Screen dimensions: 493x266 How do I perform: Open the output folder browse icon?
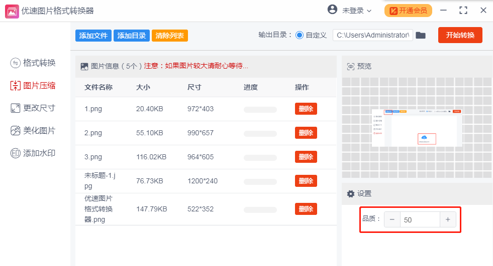(x=421, y=35)
